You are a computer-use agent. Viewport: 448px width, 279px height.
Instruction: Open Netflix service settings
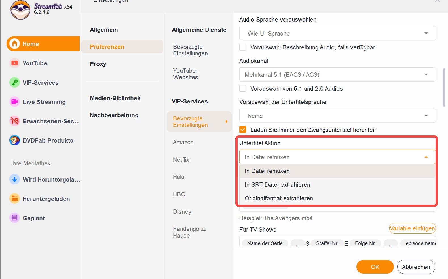tap(181, 160)
